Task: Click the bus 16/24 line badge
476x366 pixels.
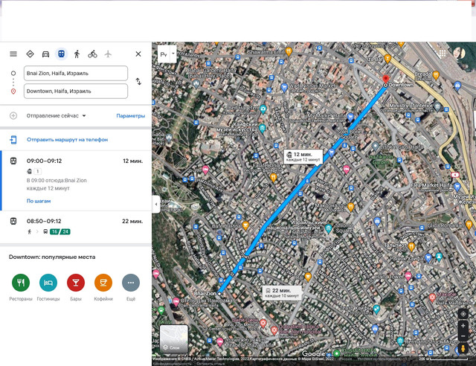Action: [59, 232]
